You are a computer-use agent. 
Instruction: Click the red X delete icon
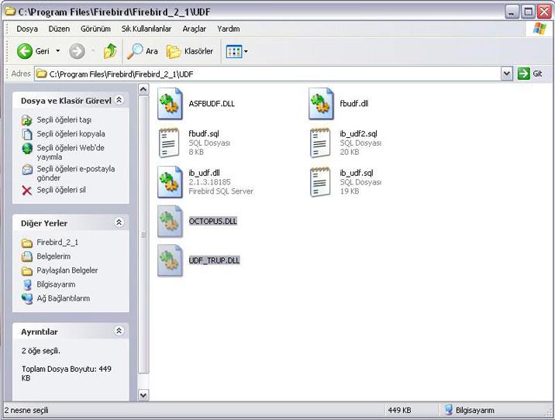coord(26,191)
